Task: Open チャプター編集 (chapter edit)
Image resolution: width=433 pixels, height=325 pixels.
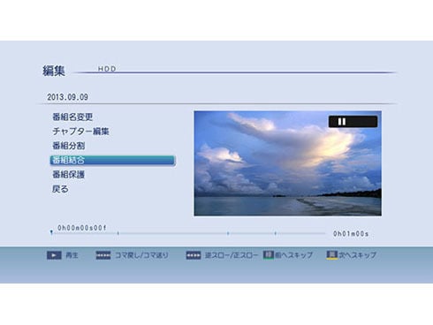Action: (x=80, y=132)
